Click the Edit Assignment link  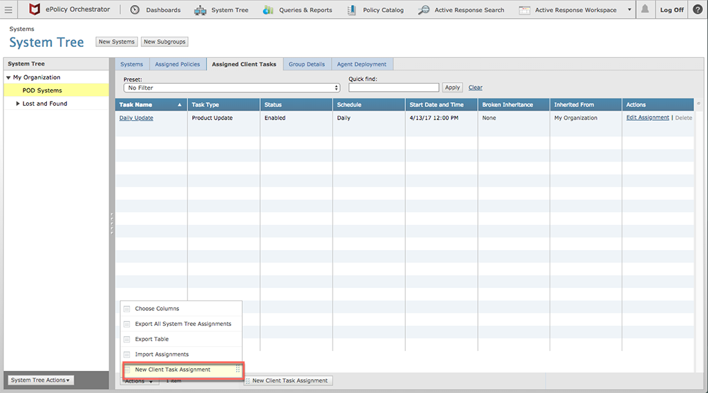tap(647, 117)
